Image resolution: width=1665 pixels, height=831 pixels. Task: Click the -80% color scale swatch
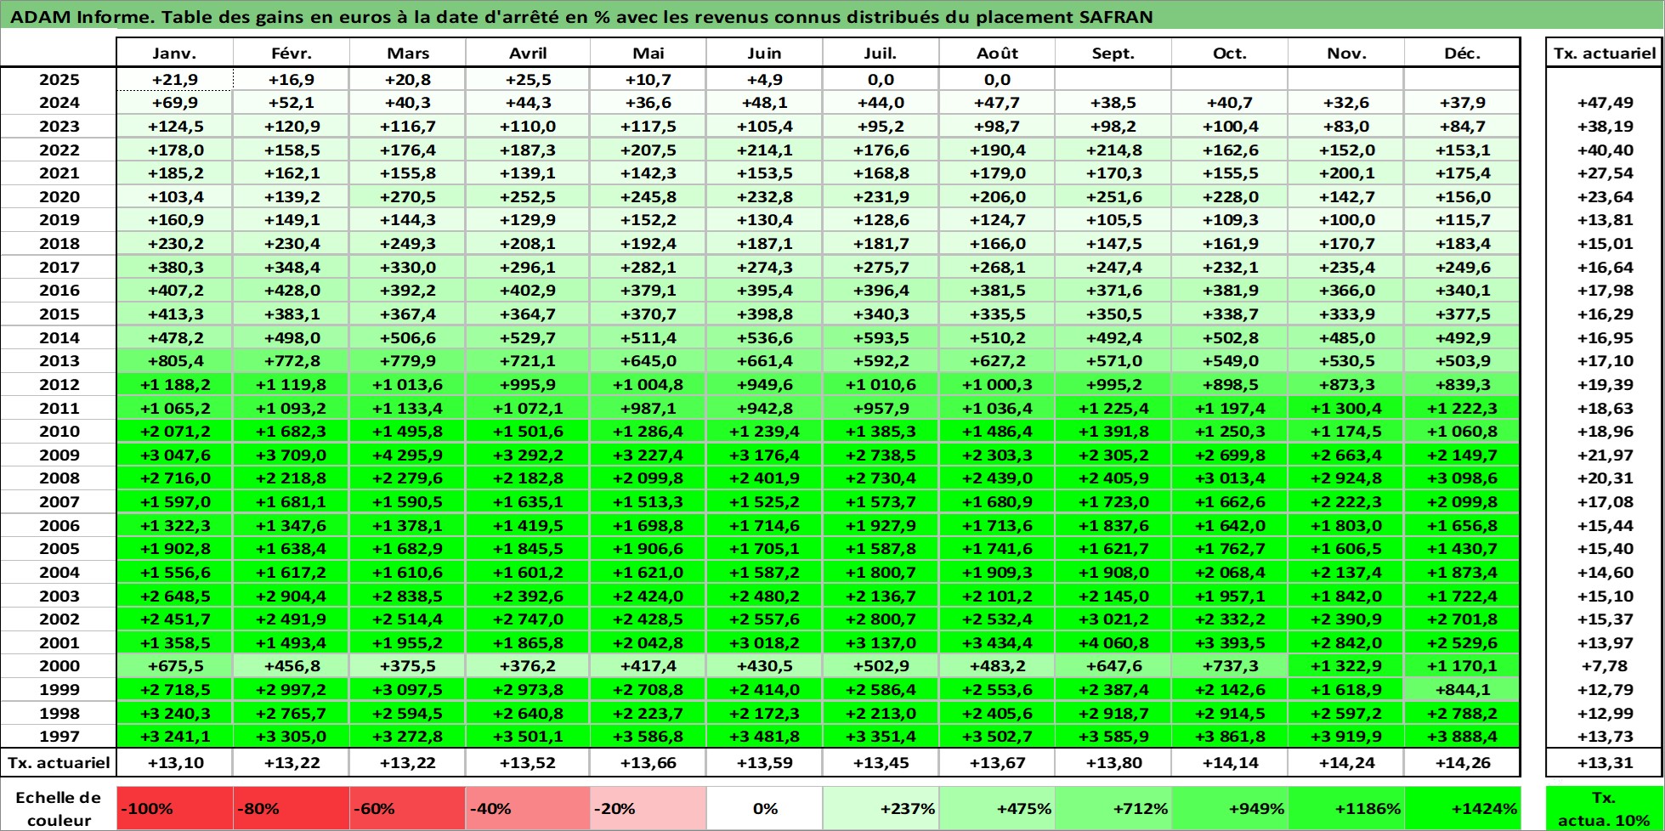pyautogui.click(x=292, y=809)
